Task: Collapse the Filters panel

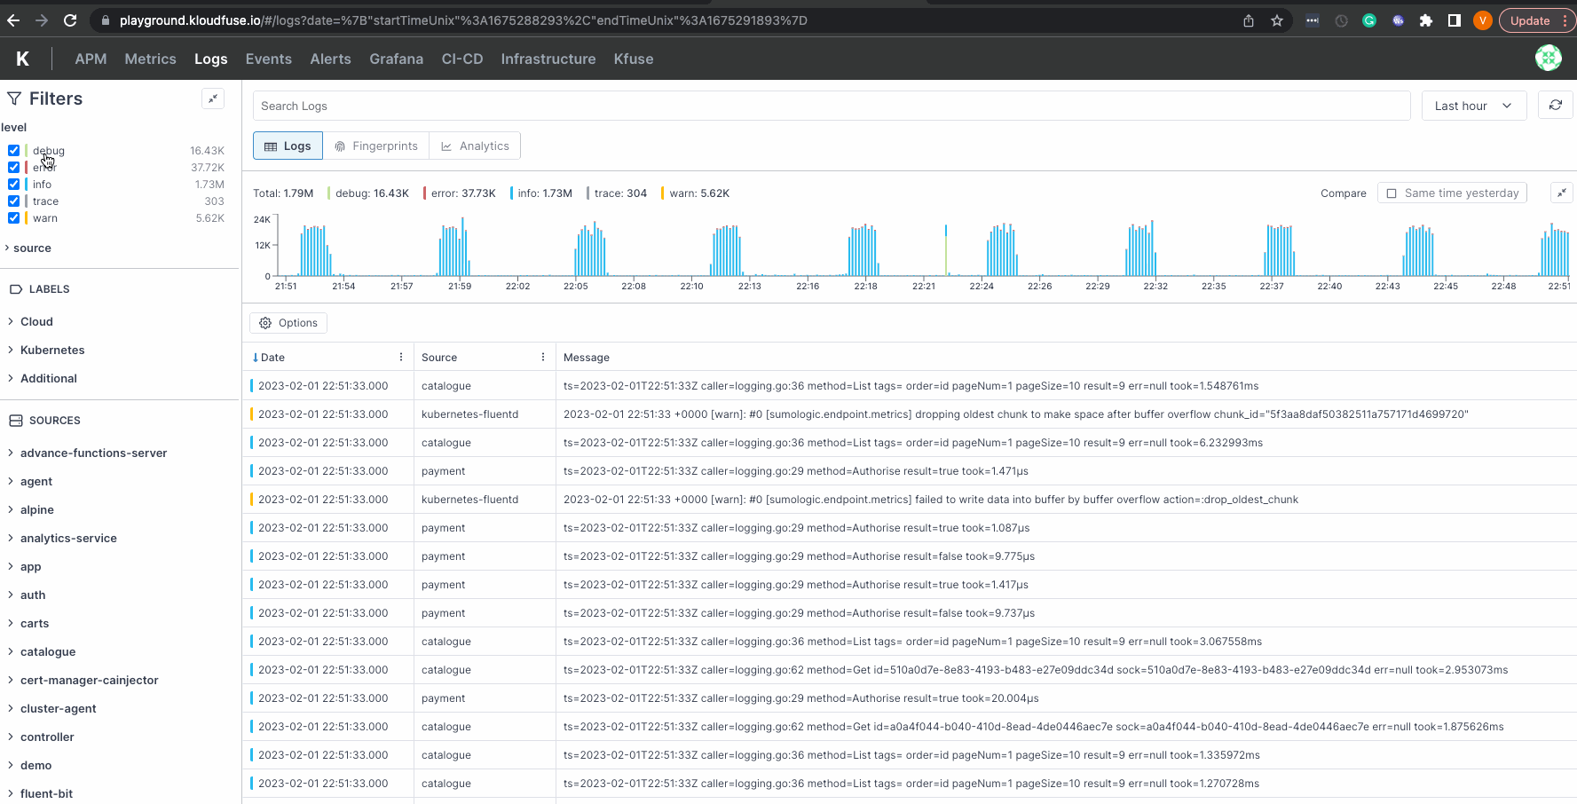Action: pos(213,99)
